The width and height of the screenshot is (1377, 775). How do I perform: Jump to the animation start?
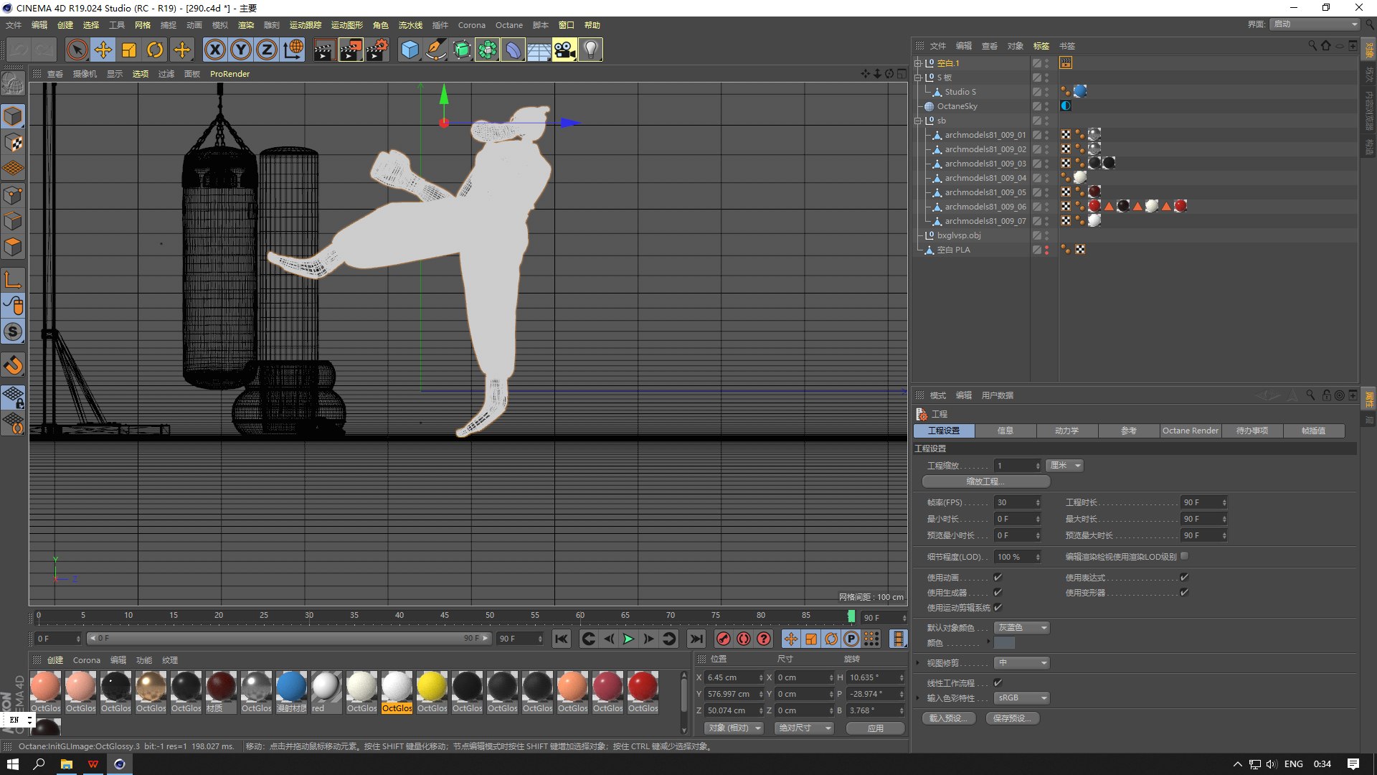(x=561, y=639)
